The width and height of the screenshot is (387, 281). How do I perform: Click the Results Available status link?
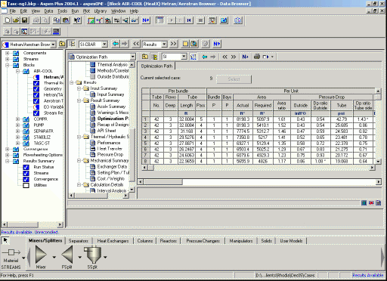368,275
